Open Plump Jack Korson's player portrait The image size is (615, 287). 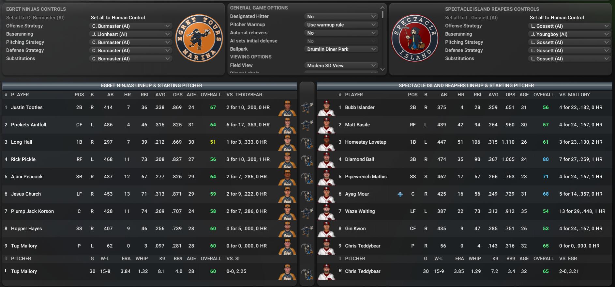click(x=287, y=212)
